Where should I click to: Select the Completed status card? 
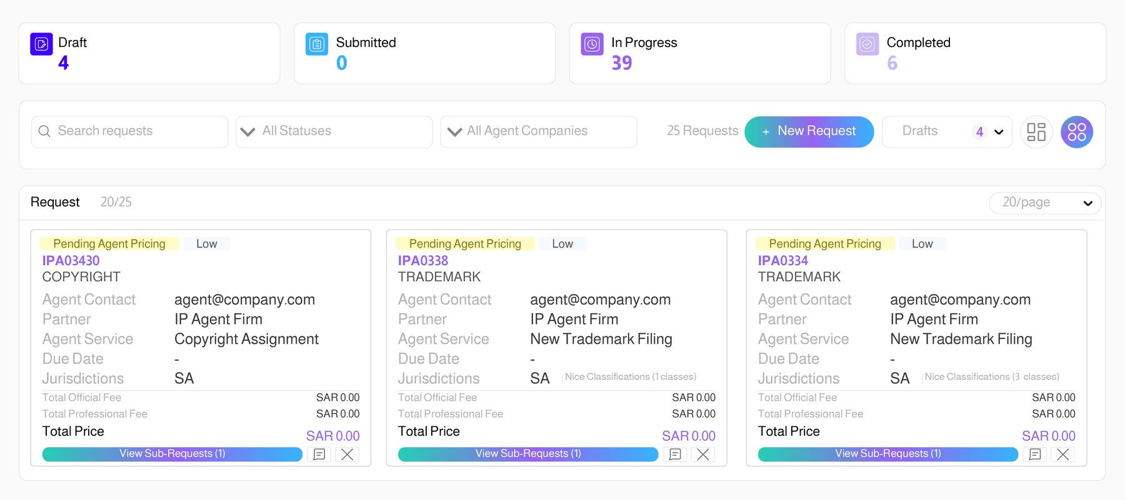point(975,53)
